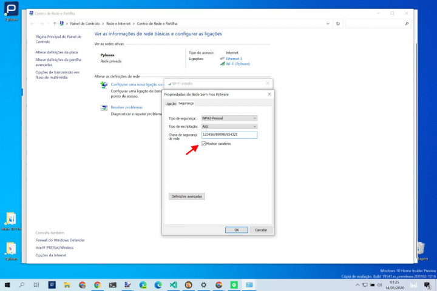Open Alterar definições da placa link

tap(56, 52)
